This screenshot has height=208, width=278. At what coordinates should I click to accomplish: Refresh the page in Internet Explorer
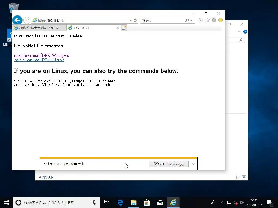click(x=135, y=20)
